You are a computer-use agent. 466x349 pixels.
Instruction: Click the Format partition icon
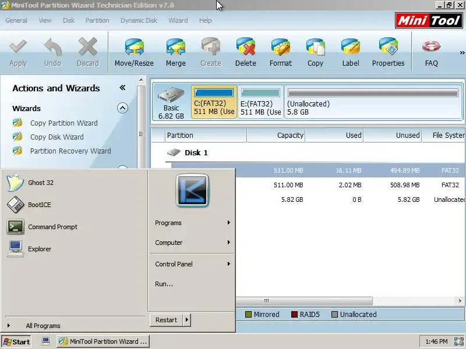click(281, 47)
